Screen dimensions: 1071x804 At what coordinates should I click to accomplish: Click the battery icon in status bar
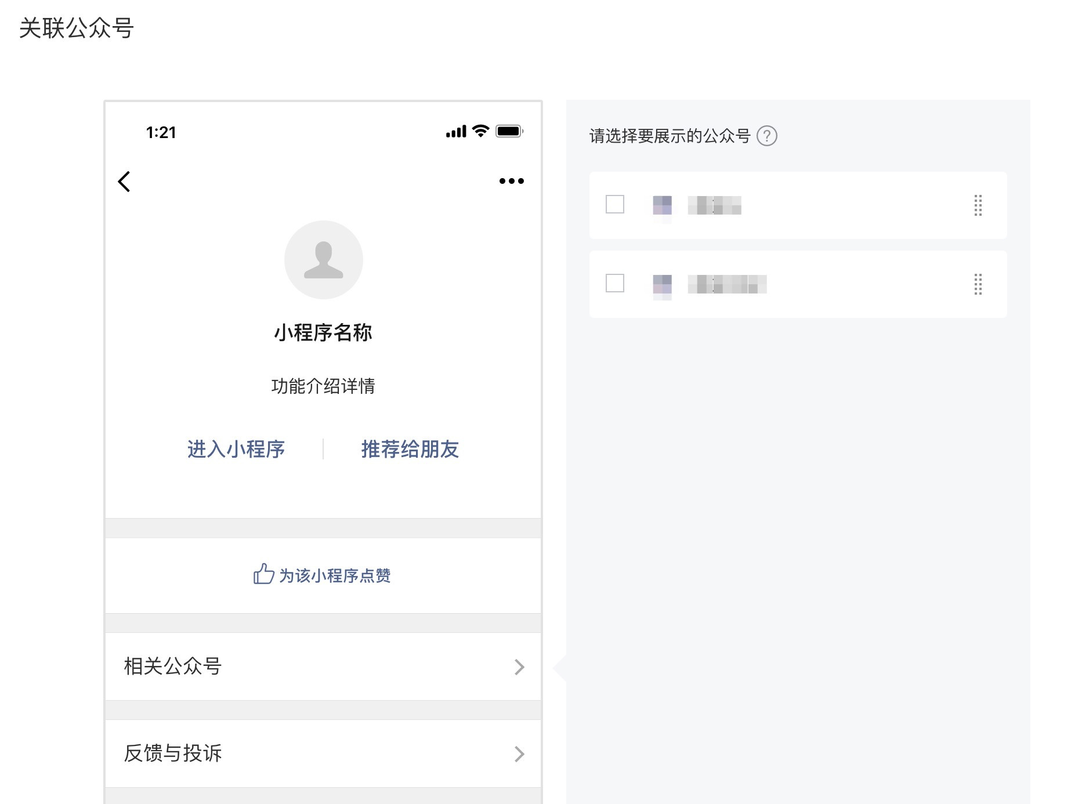pyautogui.click(x=509, y=131)
